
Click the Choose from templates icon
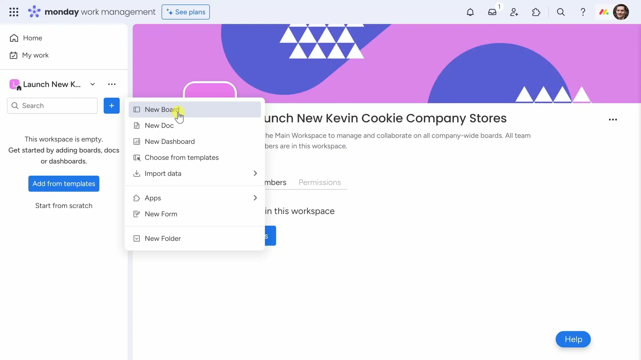pos(137,157)
